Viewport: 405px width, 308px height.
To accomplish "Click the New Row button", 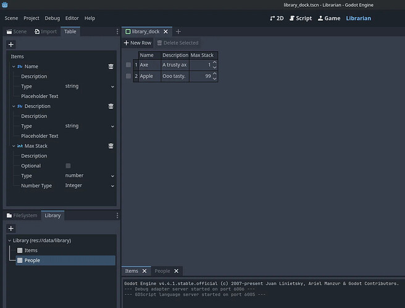I will coord(138,43).
